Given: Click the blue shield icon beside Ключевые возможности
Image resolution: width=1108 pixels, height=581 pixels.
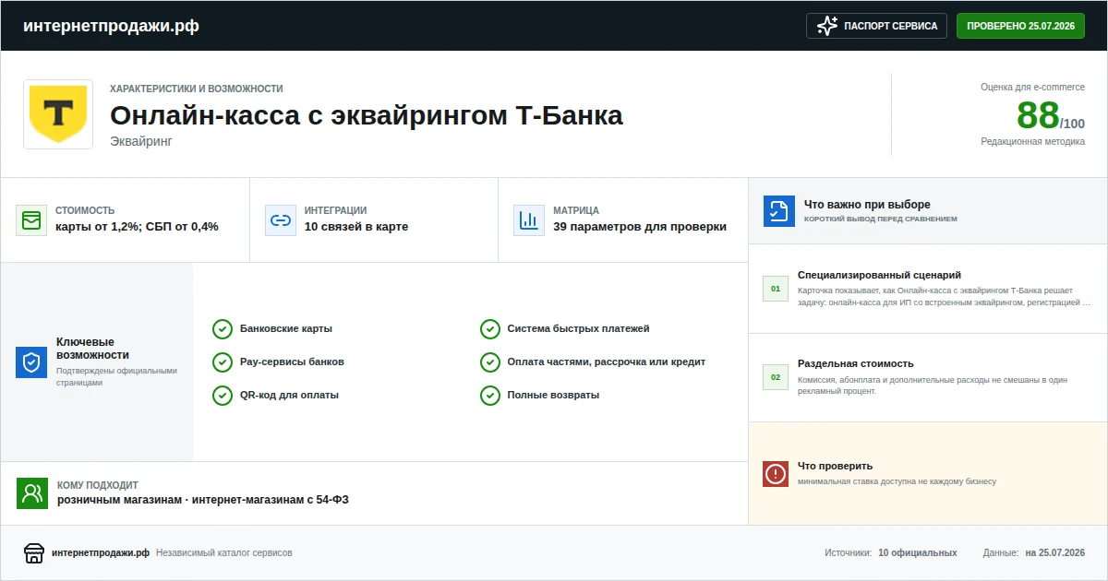Looking at the screenshot, I should 31,362.
